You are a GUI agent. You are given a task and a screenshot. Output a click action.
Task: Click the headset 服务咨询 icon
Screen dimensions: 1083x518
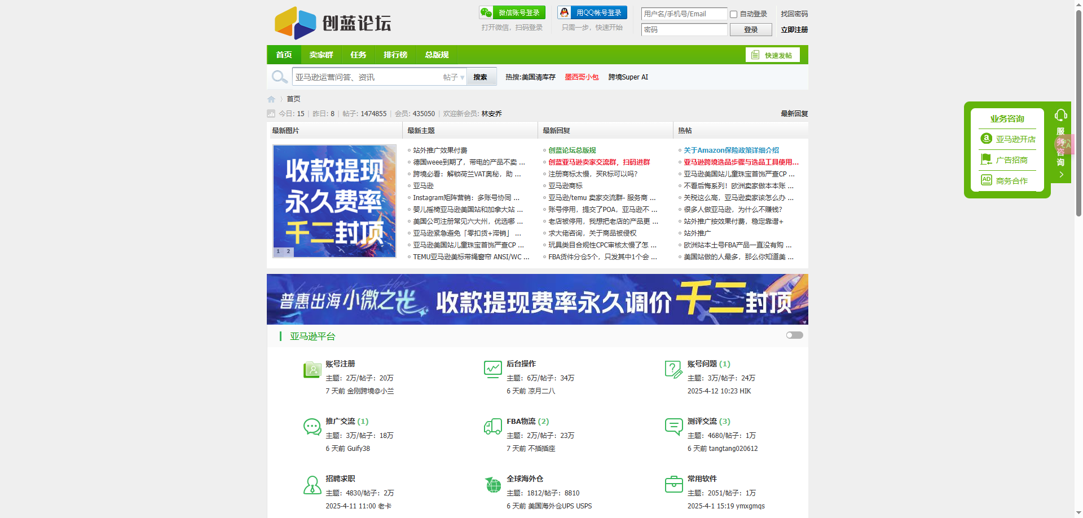click(1060, 114)
